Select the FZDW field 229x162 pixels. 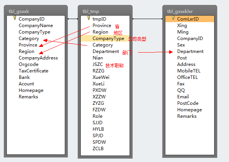[99, 110]
